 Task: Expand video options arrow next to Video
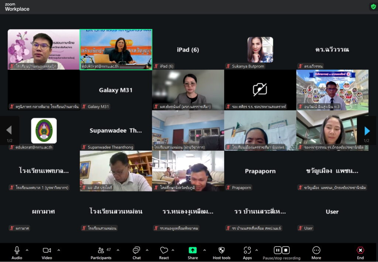59,250
